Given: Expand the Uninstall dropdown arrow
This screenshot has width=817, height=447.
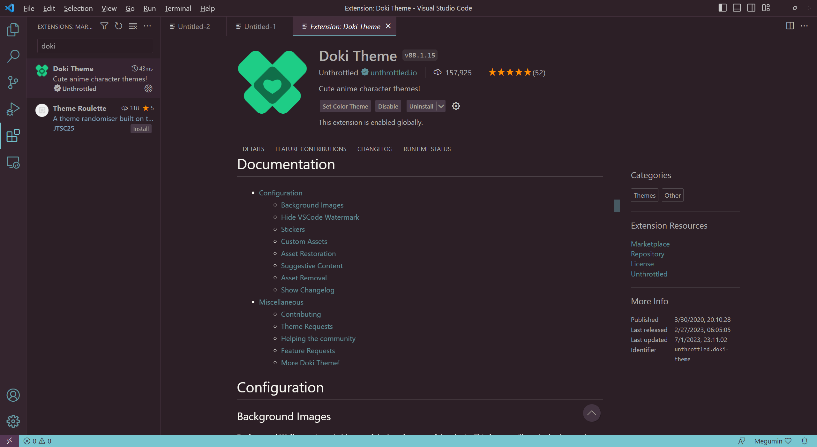Looking at the screenshot, I should [441, 106].
